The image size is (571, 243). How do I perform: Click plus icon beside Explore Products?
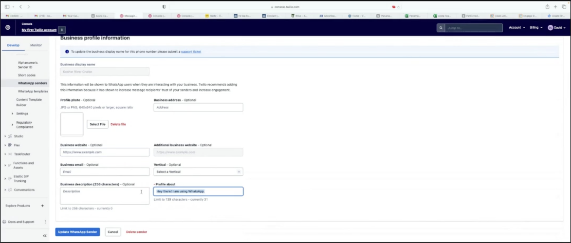42,205
